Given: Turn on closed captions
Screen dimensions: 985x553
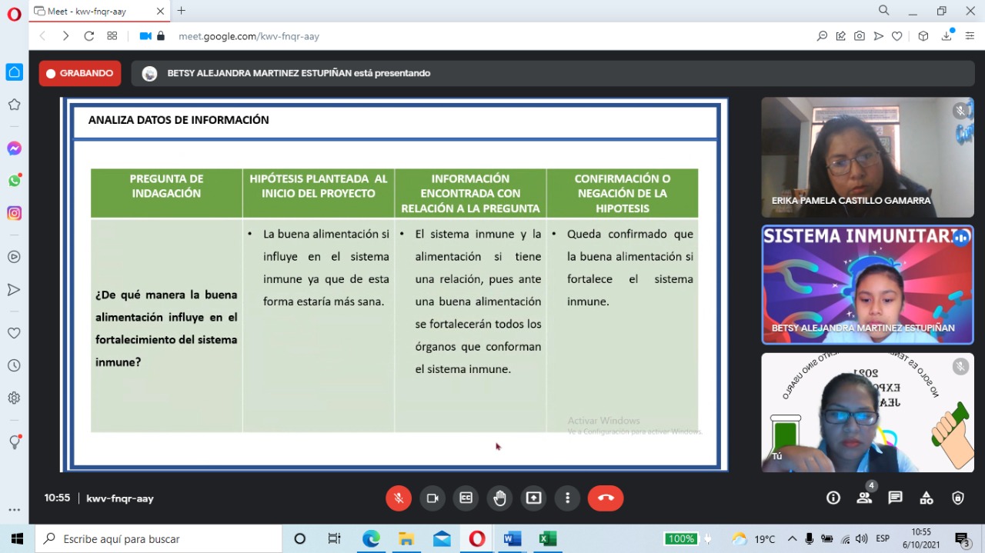Looking at the screenshot, I should [x=466, y=498].
